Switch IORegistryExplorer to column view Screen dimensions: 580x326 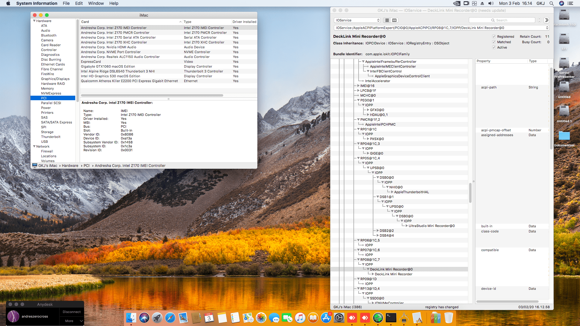[x=395, y=20]
